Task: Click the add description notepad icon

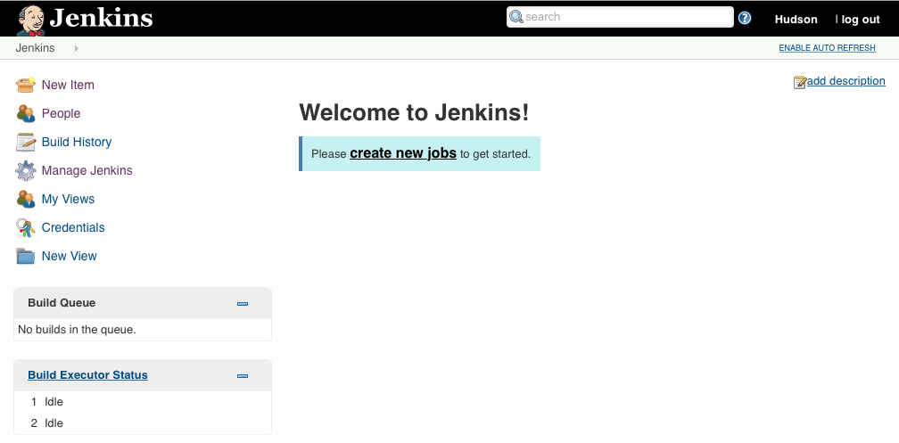Action: point(800,82)
